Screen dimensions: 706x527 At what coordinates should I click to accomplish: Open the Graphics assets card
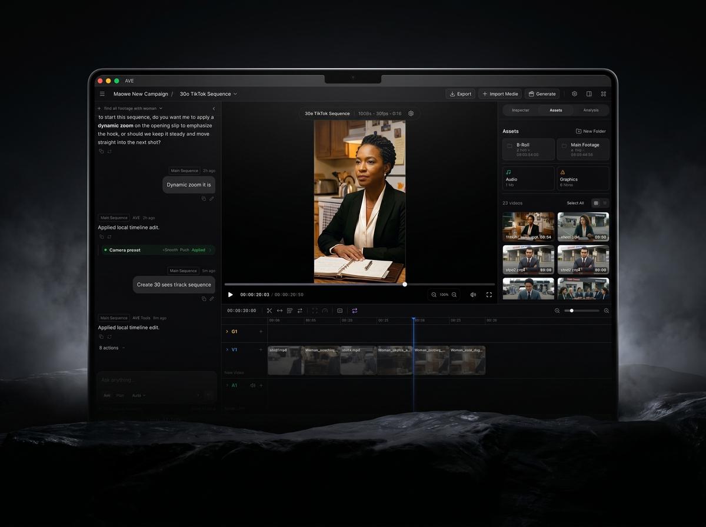pyautogui.click(x=583, y=178)
